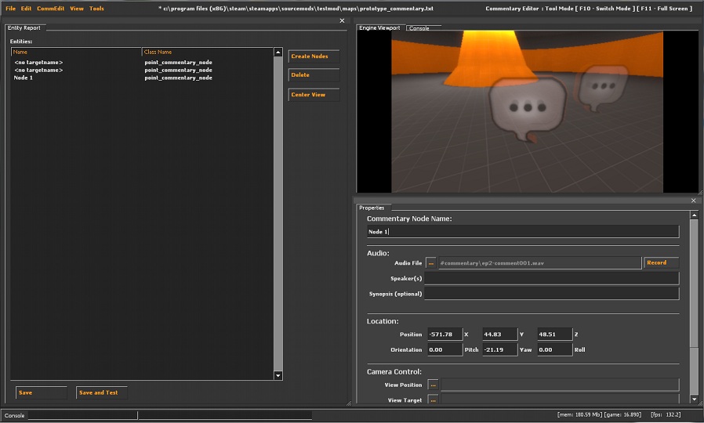
Task: Open the File menu
Action: (10, 8)
